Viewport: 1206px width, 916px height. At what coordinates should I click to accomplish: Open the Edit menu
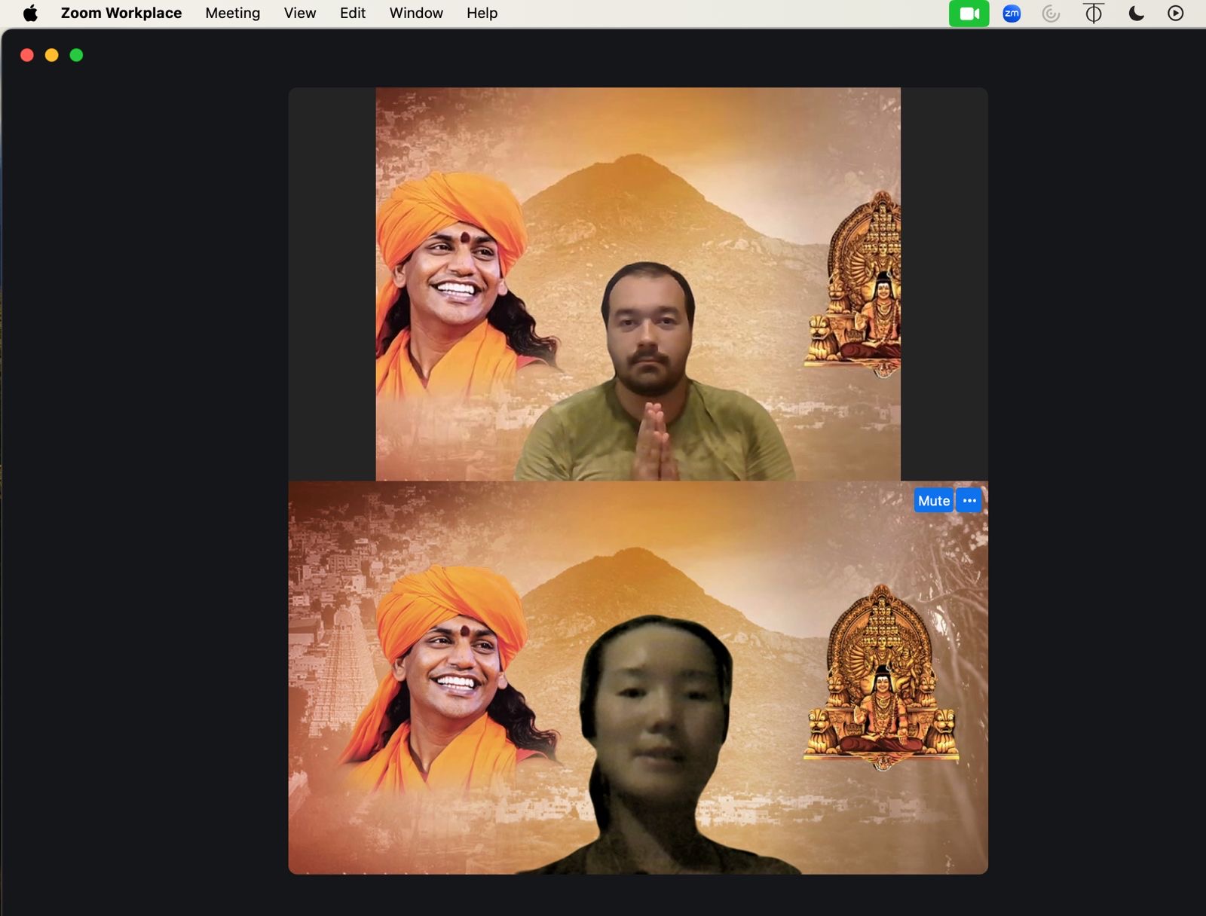(x=352, y=14)
